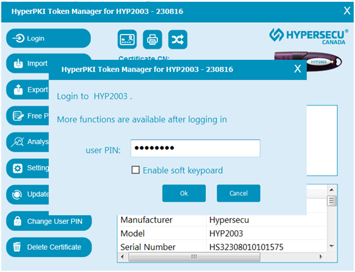Click the Delete Certificate button
This screenshot has width=355, height=272.
(x=49, y=247)
